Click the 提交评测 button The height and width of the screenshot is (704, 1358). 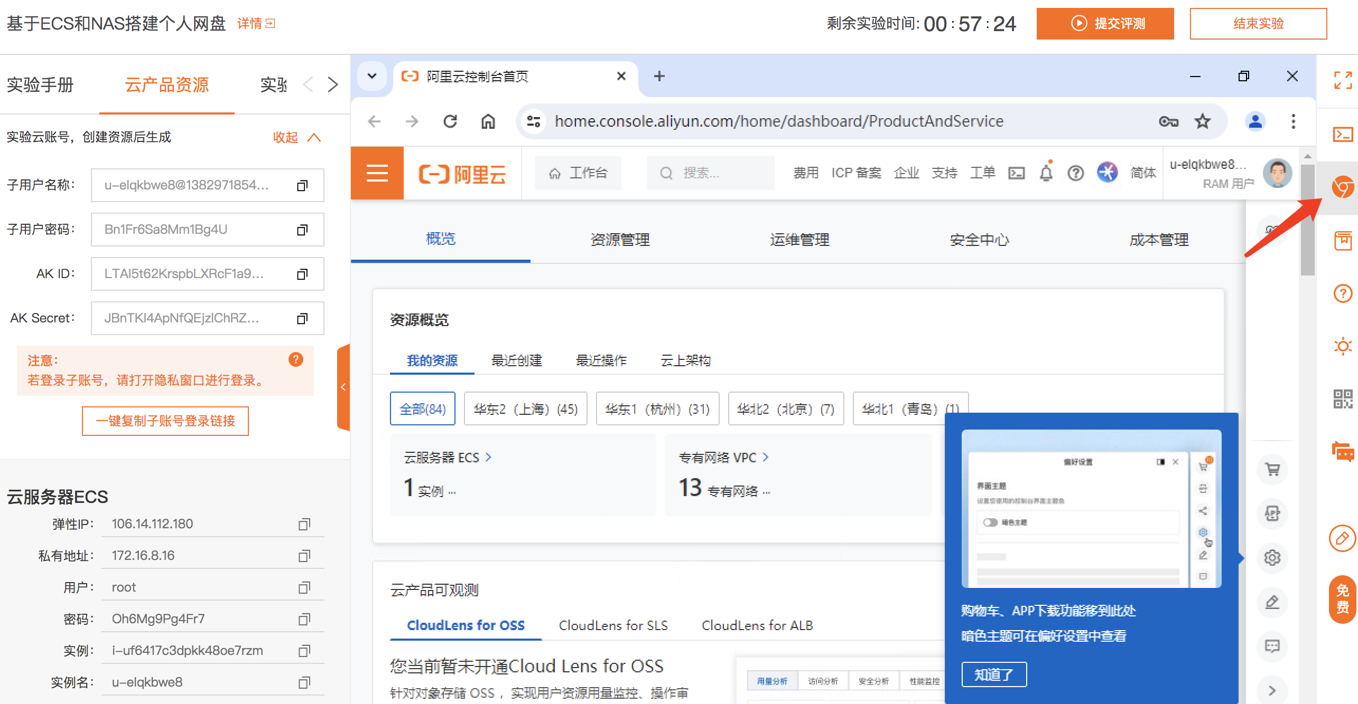pyautogui.click(x=1105, y=24)
